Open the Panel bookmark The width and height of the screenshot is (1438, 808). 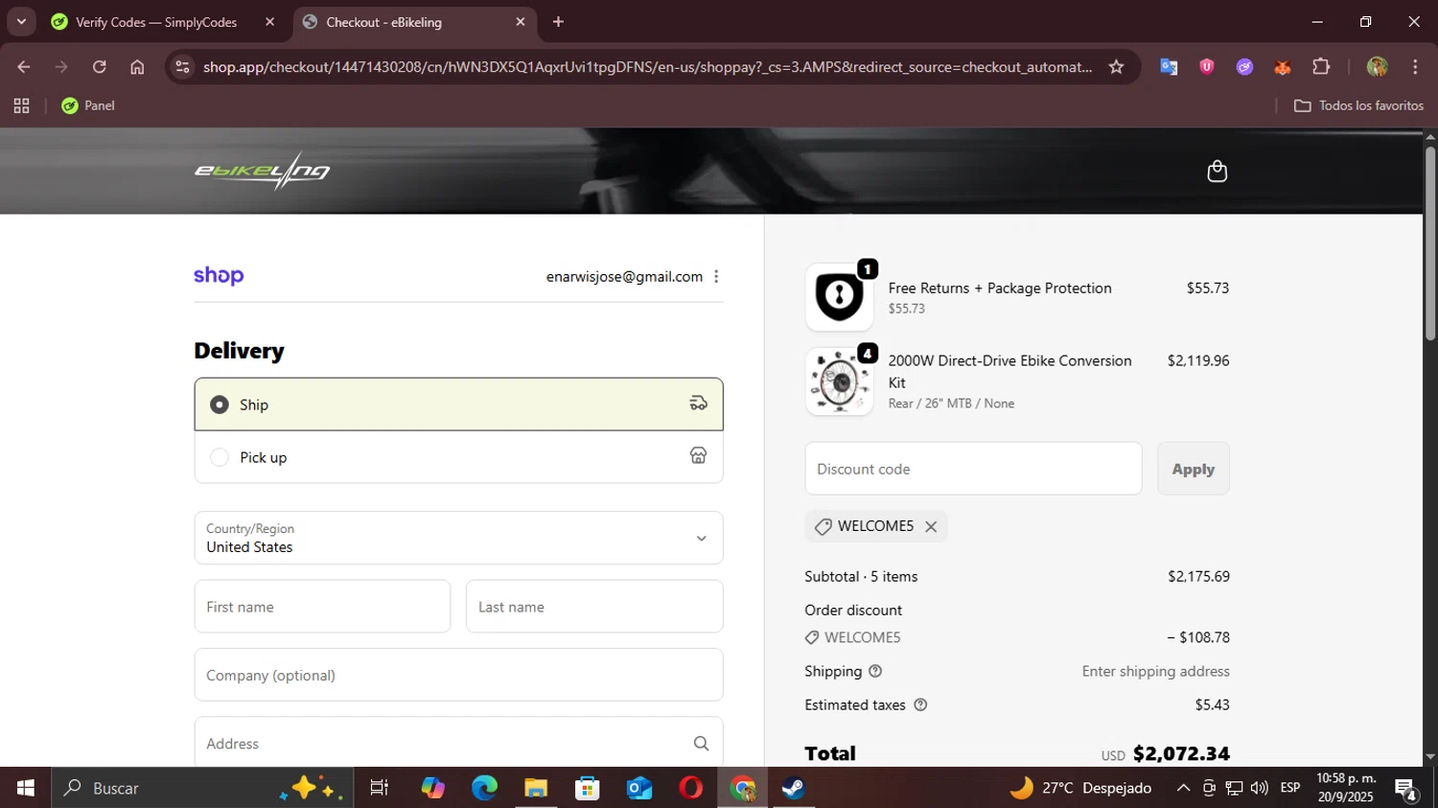point(88,105)
